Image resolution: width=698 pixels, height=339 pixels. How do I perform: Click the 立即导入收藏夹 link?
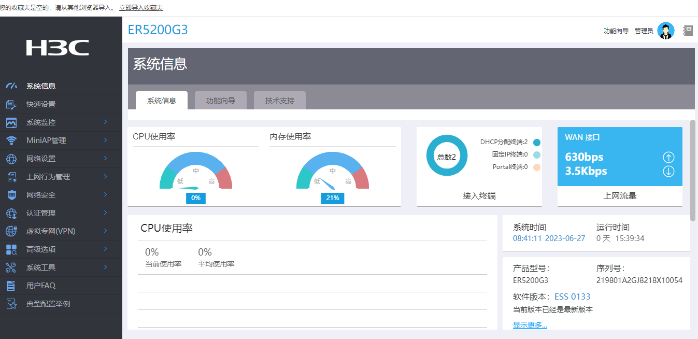(x=141, y=8)
